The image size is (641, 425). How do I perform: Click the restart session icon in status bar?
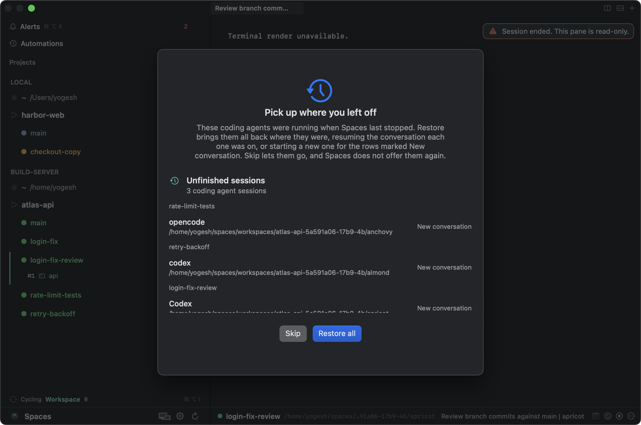(x=607, y=416)
